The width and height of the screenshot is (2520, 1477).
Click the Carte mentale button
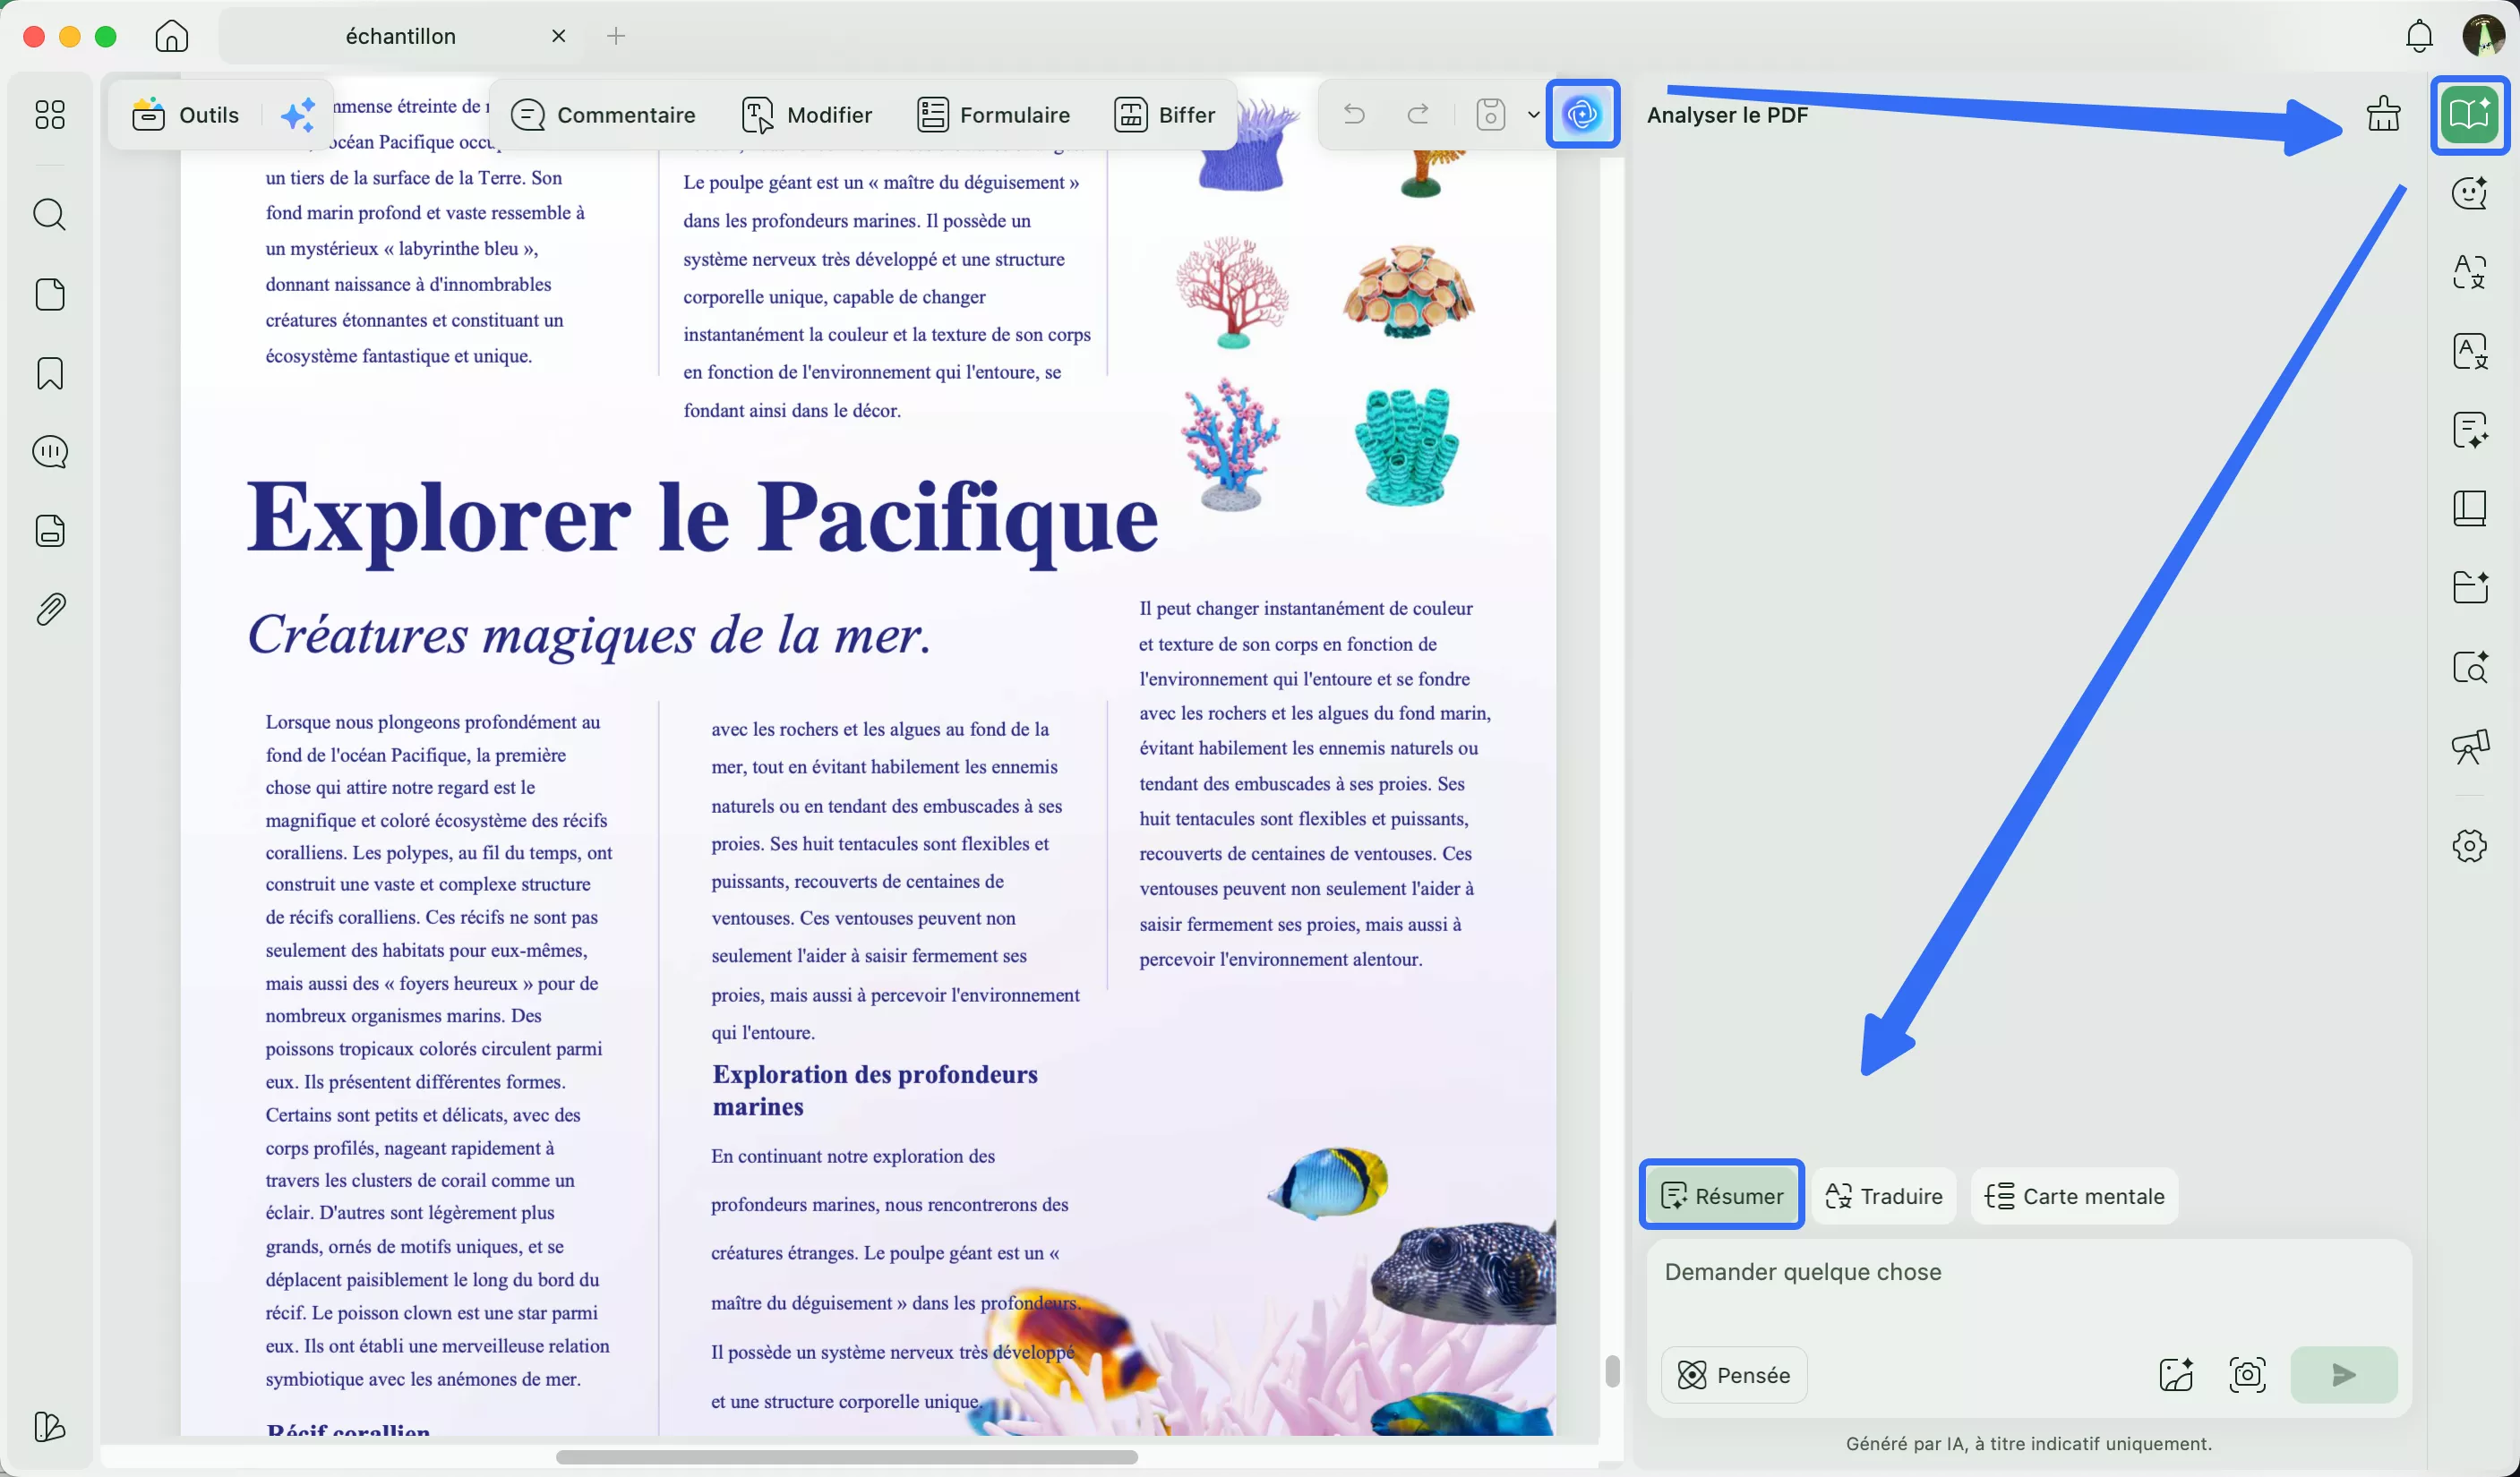pyautogui.click(x=2074, y=1195)
